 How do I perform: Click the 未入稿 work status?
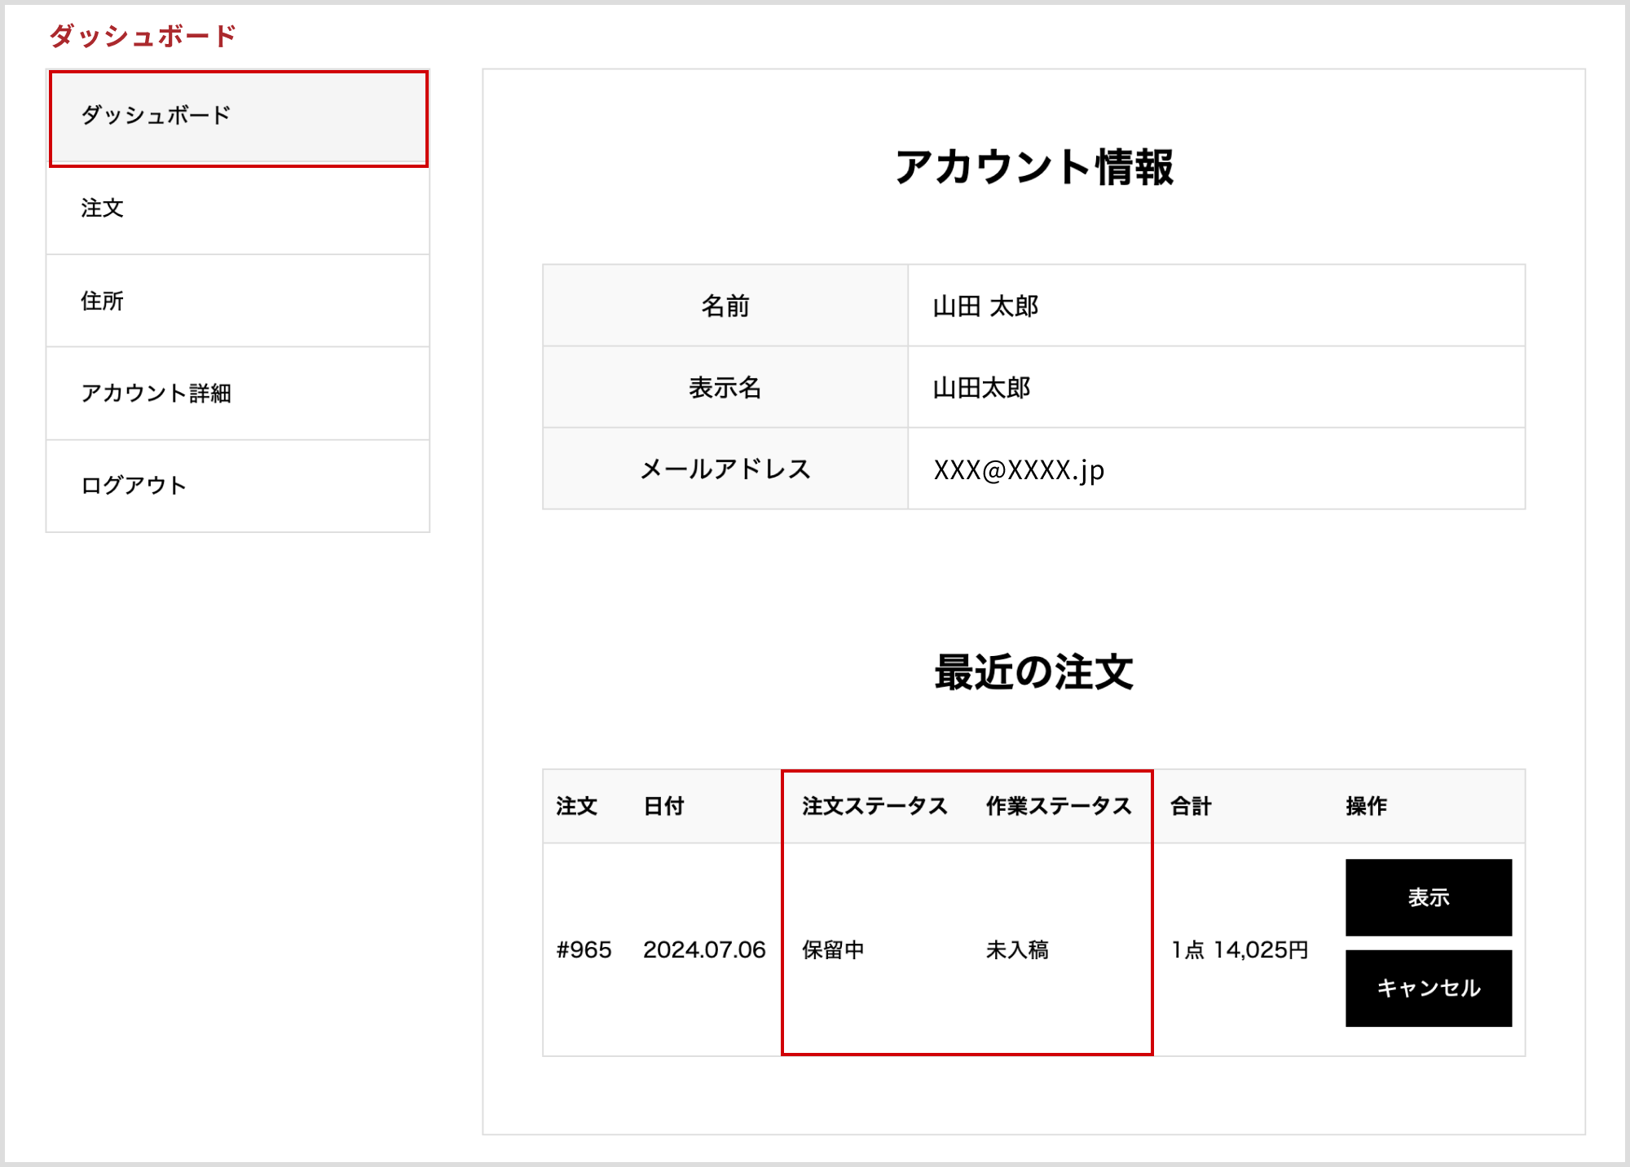[1017, 950]
